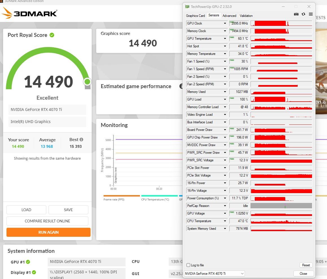Viewport: 327px width, 279px height.
Task: Click the 3DMark logo
Action: click(x=29, y=13)
